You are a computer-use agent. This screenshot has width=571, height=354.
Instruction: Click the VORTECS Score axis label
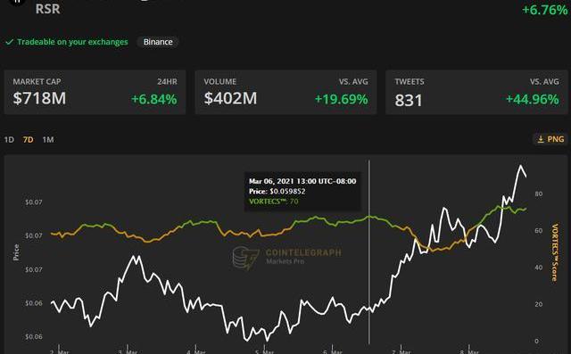(555, 252)
